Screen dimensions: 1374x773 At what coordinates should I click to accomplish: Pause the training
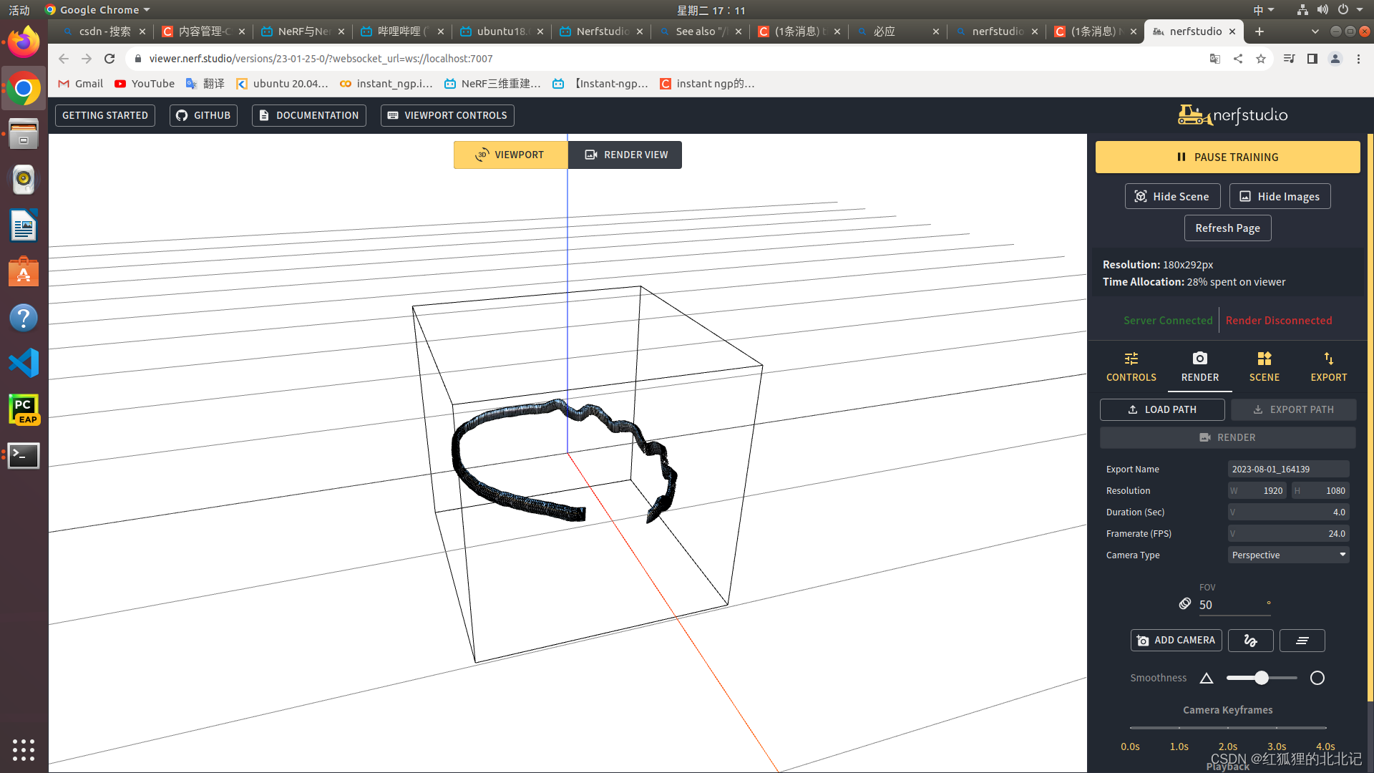(x=1227, y=157)
